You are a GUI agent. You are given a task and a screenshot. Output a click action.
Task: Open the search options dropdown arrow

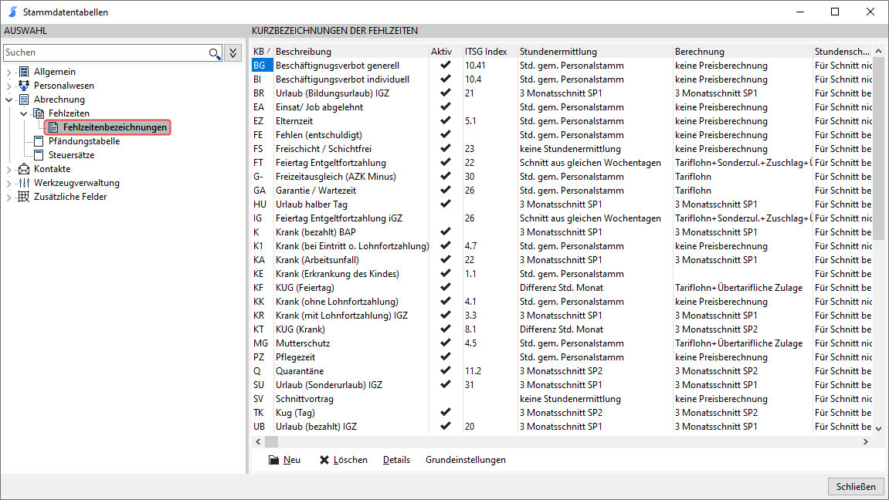pos(233,52)
